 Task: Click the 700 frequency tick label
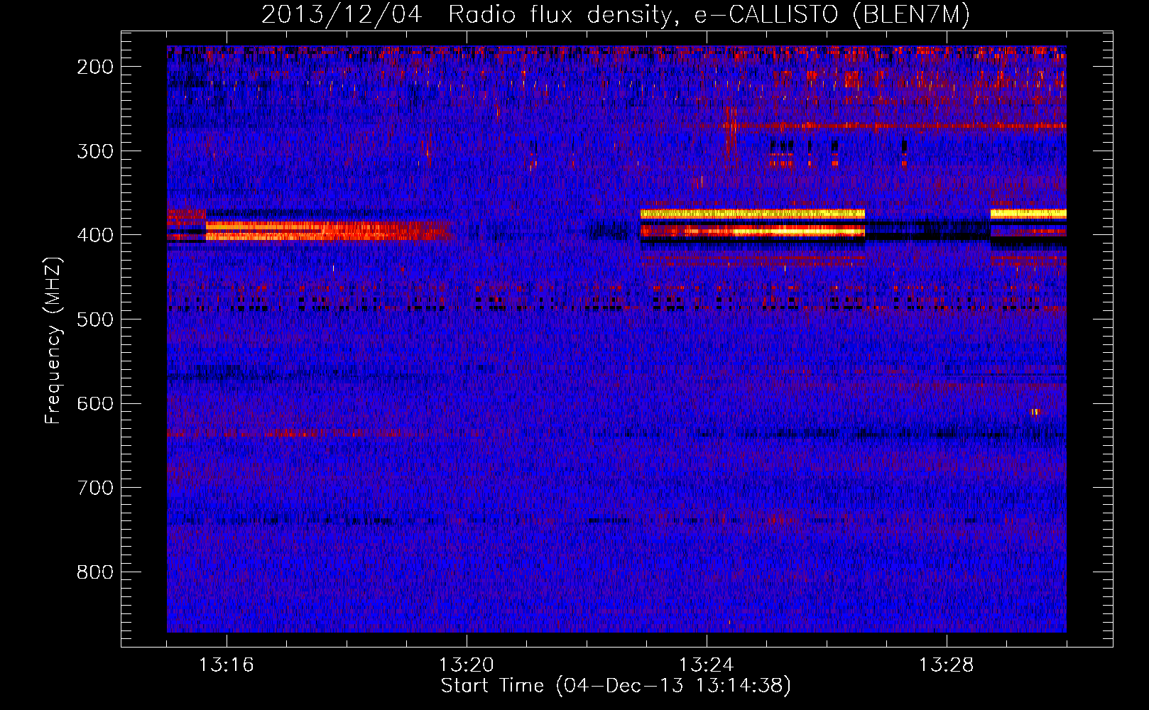click(95, 488)
